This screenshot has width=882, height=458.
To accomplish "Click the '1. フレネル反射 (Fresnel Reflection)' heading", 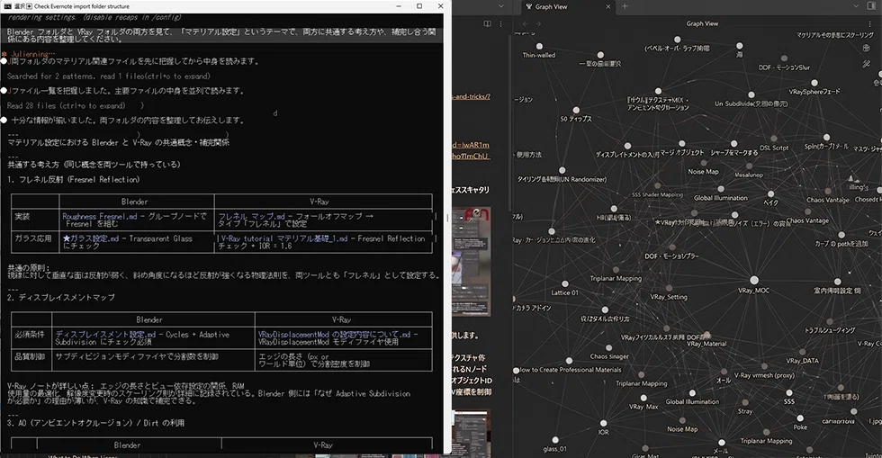I will coord(74,179).
